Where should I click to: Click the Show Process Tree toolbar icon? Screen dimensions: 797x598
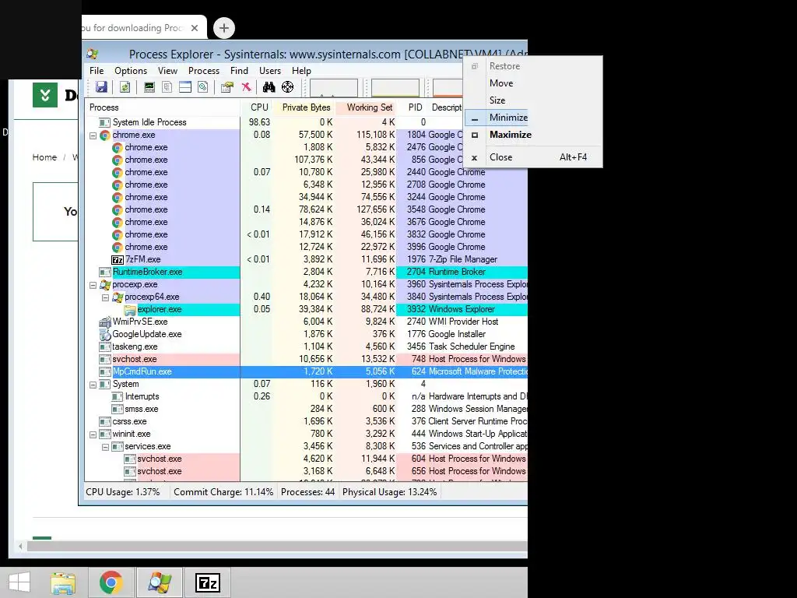coord(167,87)
